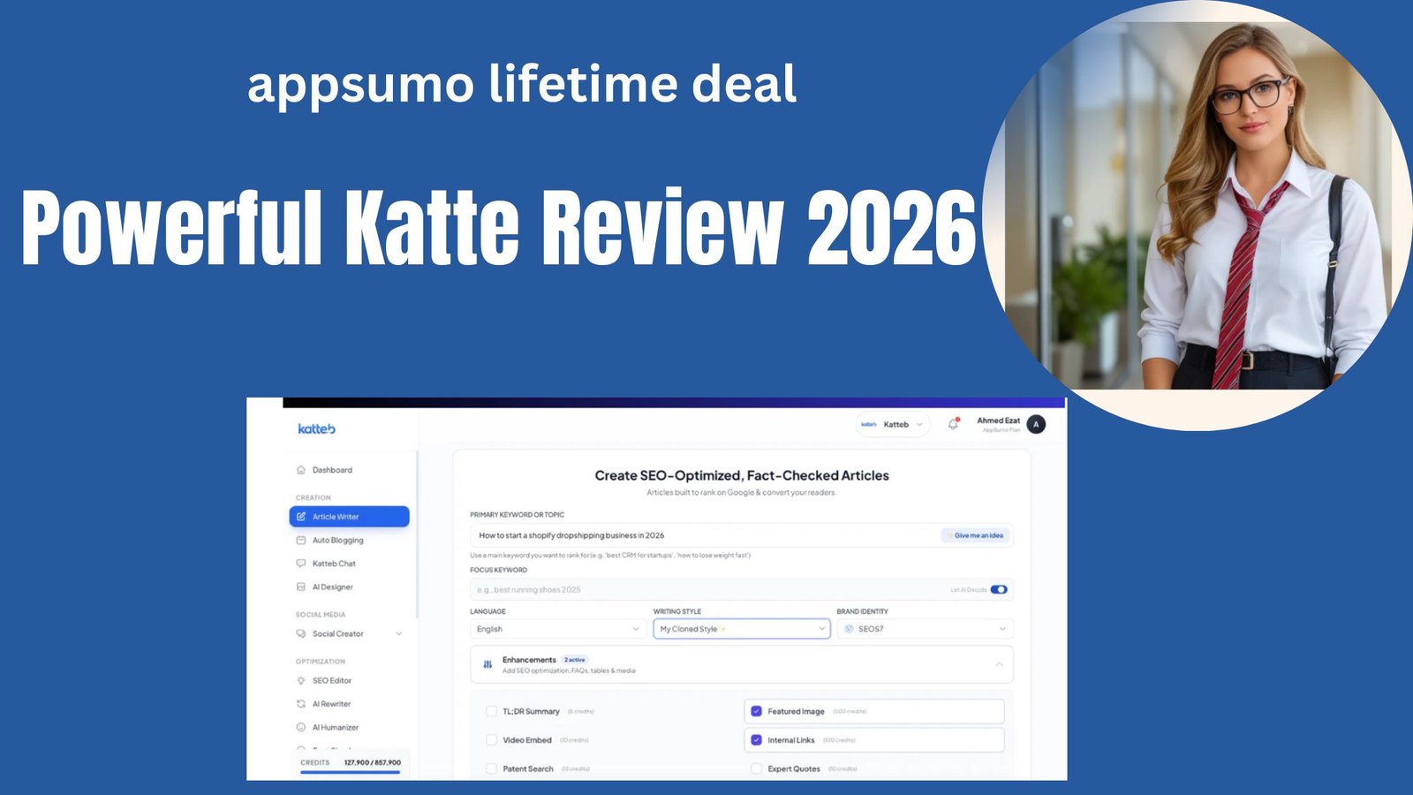Viewport: 1413px width, 795px height.
Task: Click the appsumo lifetime deal text
Action: pos(522,85)
